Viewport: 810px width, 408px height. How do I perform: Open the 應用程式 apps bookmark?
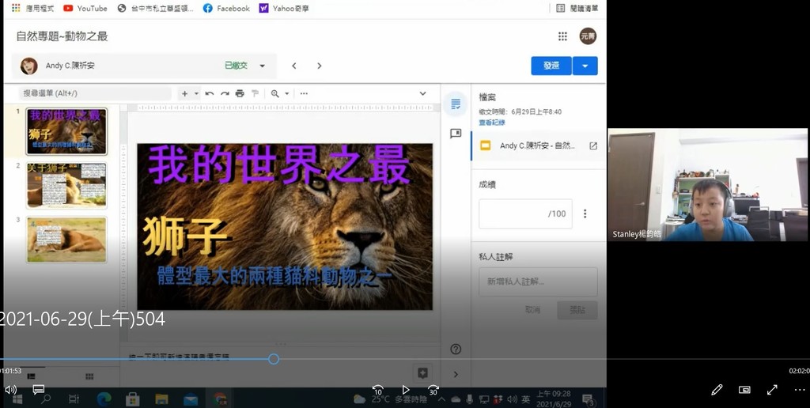[32, 8]
